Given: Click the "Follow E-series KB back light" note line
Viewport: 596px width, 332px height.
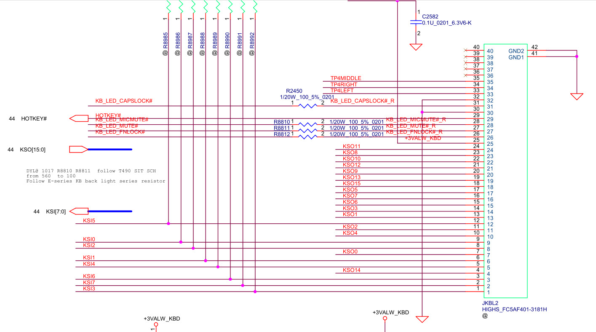Looking at the screenshot, I should point(96,181).
